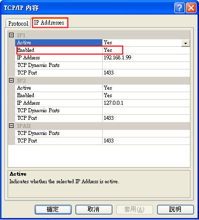Select TCP Dynamic Ports label under IP2
The width and height of the screenshot is (199, 220).
pyautogui.click(x=58, y=111)
